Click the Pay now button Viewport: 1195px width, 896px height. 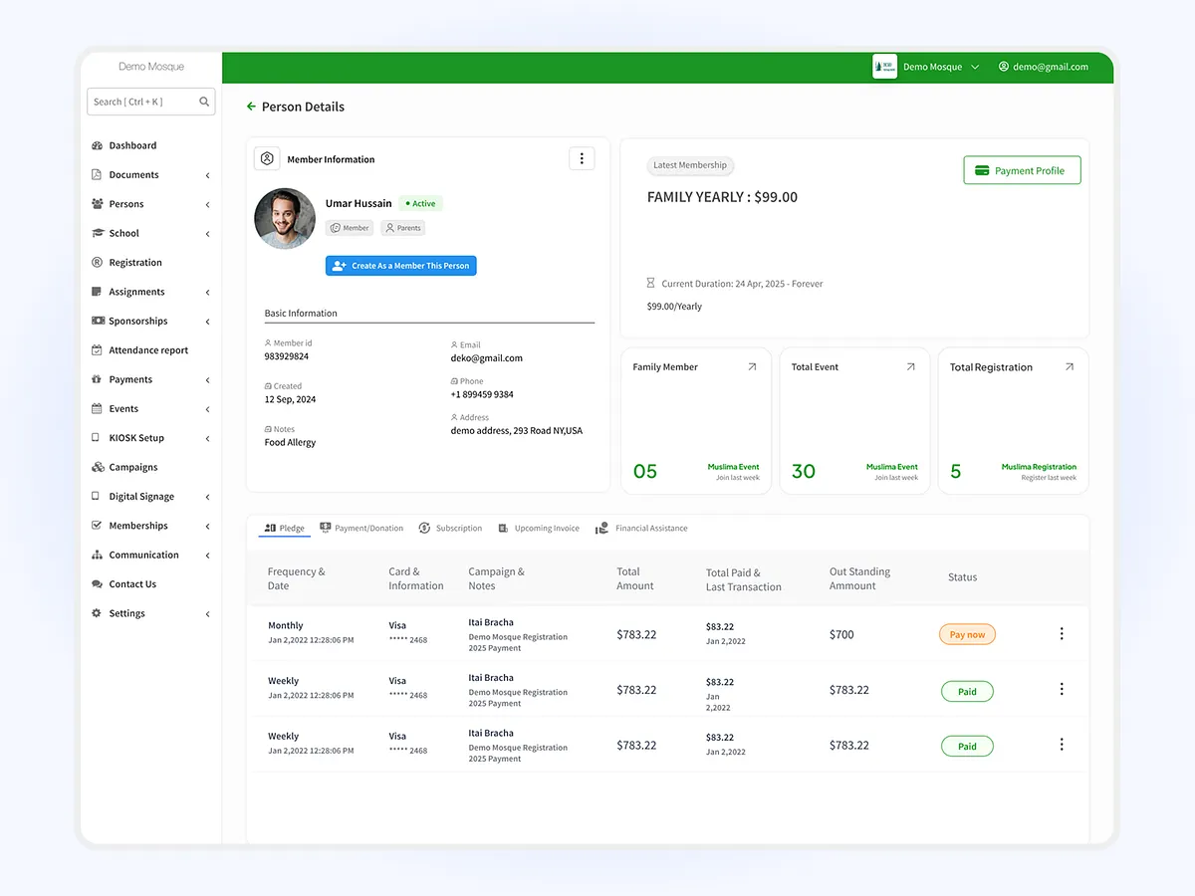[967, 634]
